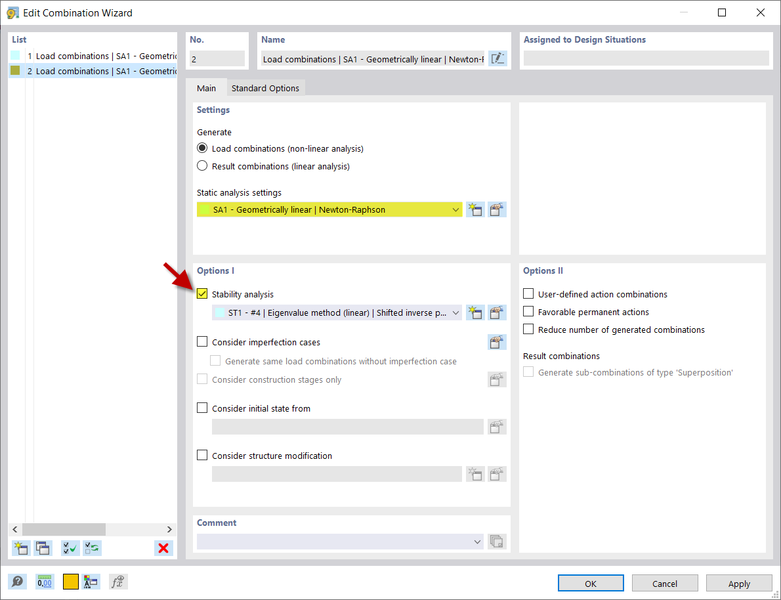Open the static analysis settings dropdown
The width and height of the screenshot is (781, 600).
click(x=456, y=209)
